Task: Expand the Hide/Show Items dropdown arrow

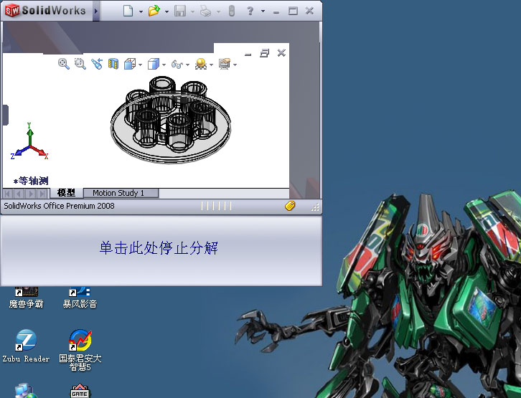Action: [188, 65]
